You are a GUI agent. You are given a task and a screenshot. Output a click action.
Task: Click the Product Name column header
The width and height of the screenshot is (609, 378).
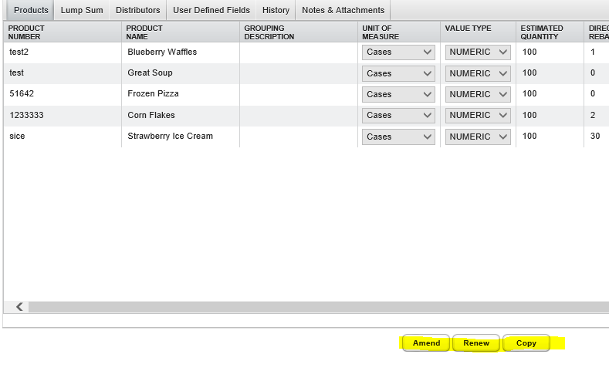tap(144, 32)
